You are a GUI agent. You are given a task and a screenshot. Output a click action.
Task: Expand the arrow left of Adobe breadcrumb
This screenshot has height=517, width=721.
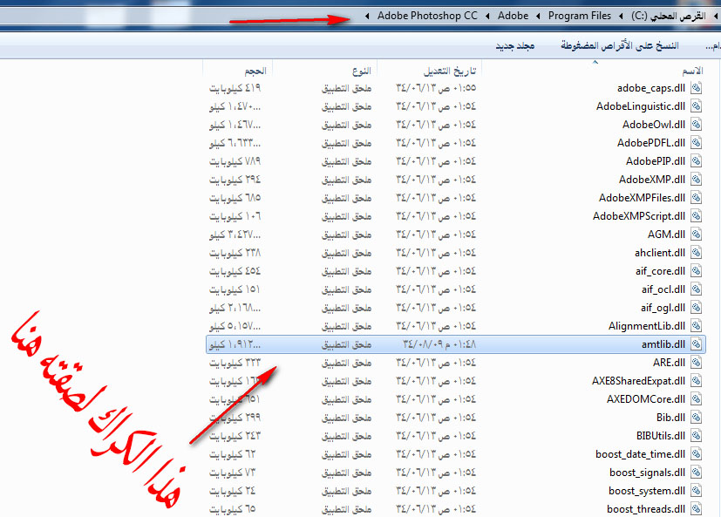(x=488, y=16)
